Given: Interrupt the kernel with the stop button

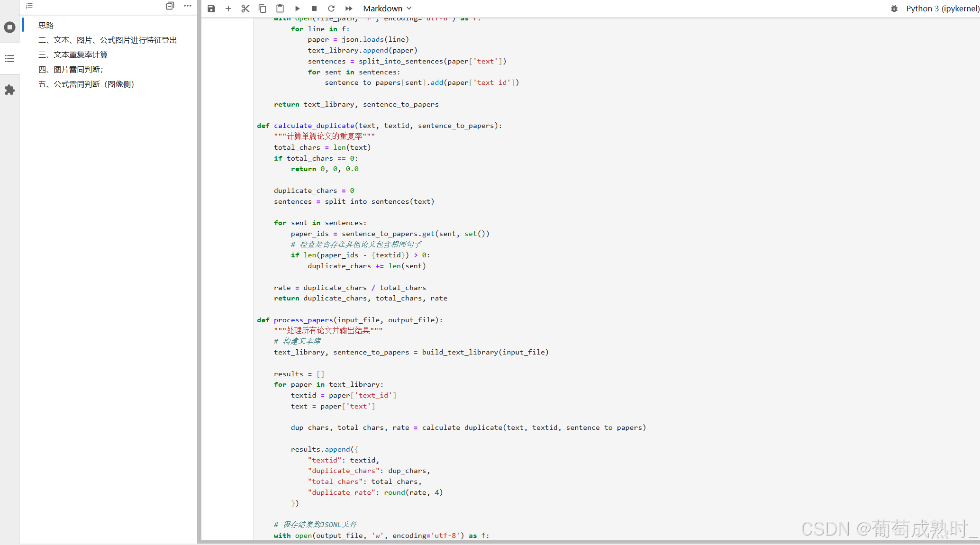Looking at the screenshot, I should click(x=314, y=9).
